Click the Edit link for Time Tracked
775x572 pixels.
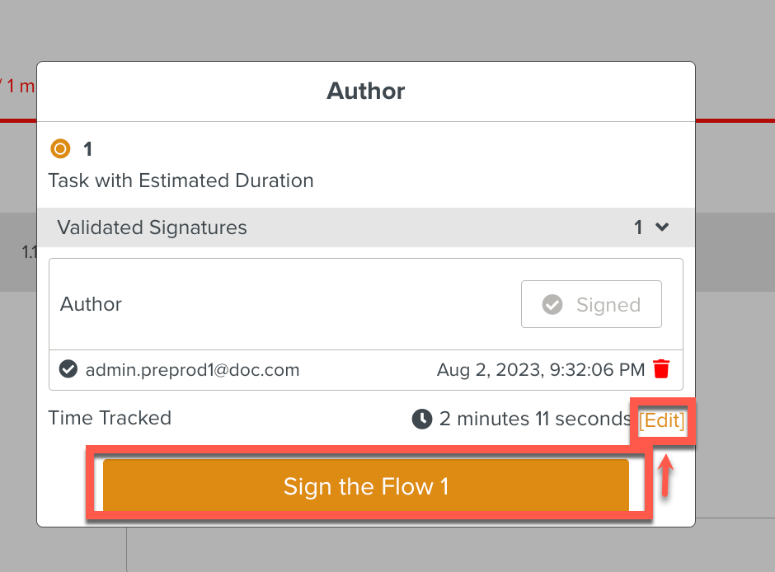(x=662, y=420)
